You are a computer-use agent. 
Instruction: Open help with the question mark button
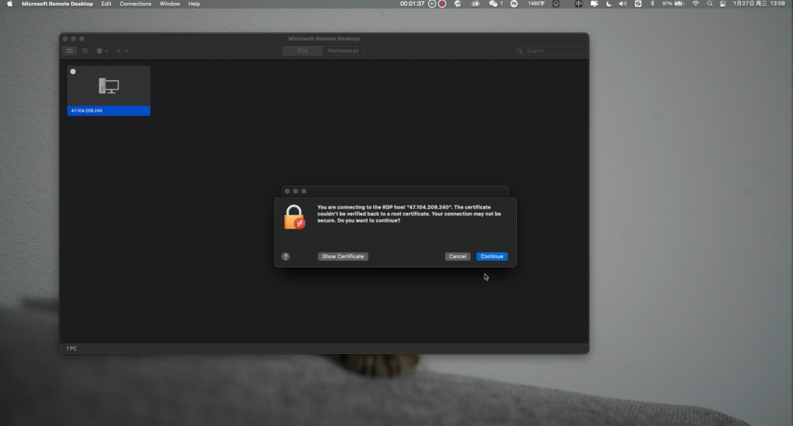tap(286, 256)
